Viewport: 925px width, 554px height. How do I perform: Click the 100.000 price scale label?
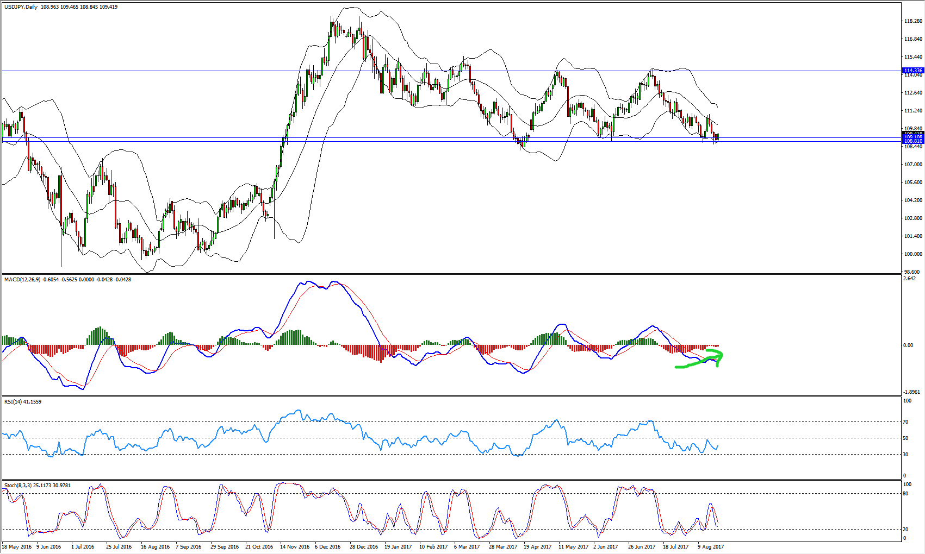click(x=912, y=254)
